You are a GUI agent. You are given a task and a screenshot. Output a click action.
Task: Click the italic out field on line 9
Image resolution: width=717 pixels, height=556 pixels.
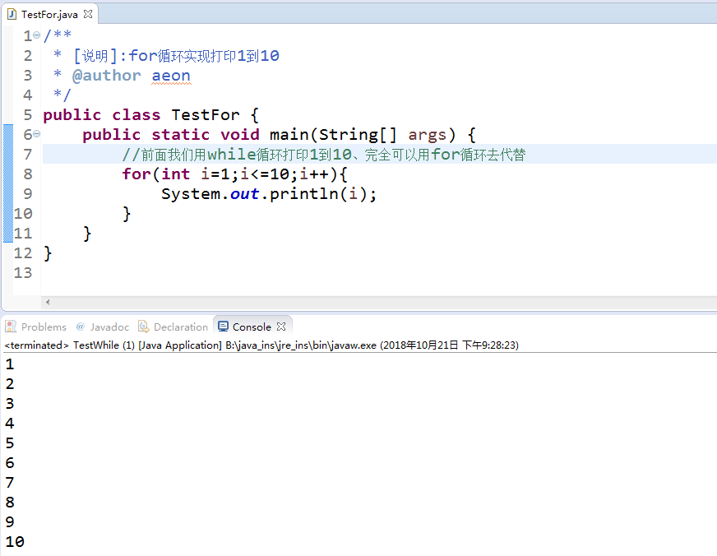click(244, 194)
